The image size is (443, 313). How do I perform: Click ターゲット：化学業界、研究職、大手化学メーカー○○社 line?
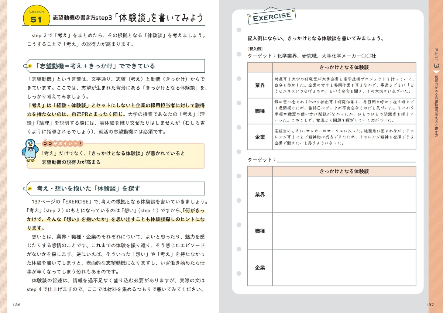pos(312,56)
